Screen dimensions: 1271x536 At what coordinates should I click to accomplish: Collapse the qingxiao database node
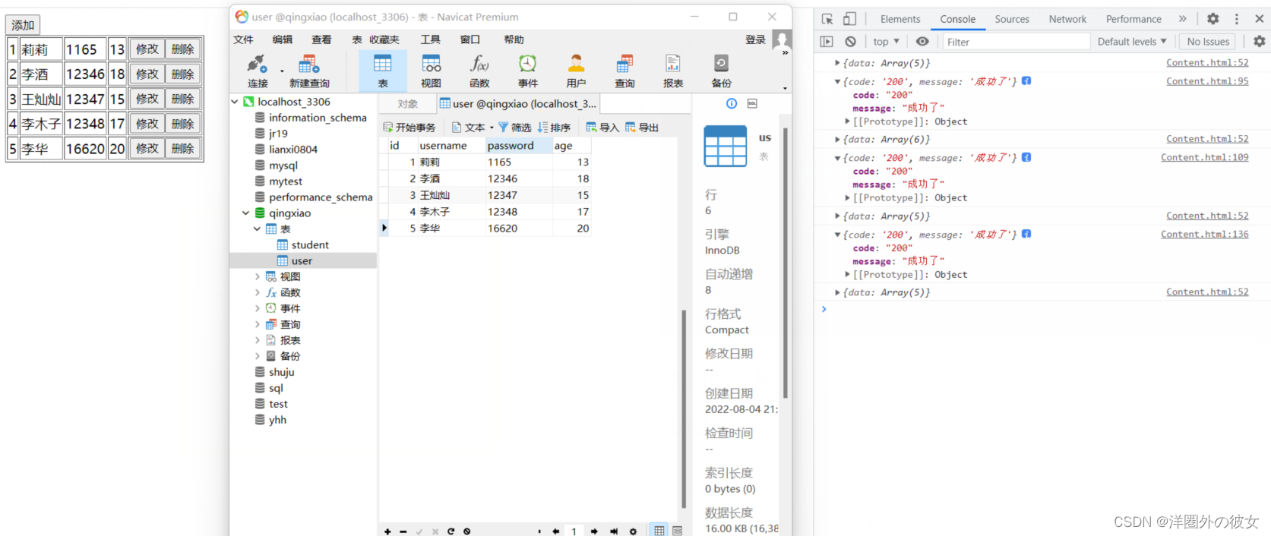(245, 213)
